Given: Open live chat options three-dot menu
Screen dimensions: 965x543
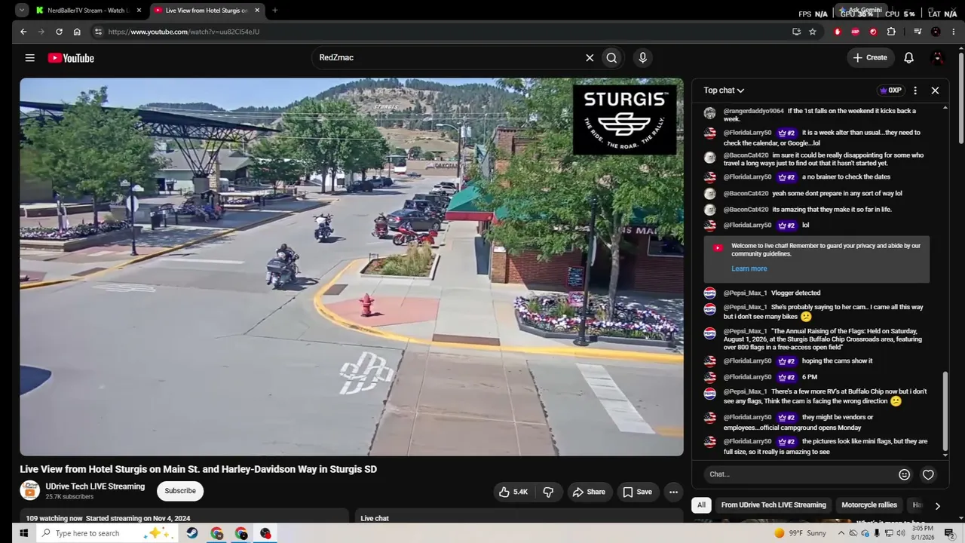Looking at the screenshot, I should click(x=915, y=90).
